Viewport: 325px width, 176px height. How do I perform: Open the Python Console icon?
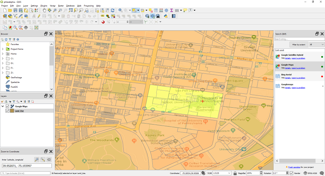coord(166,16)
